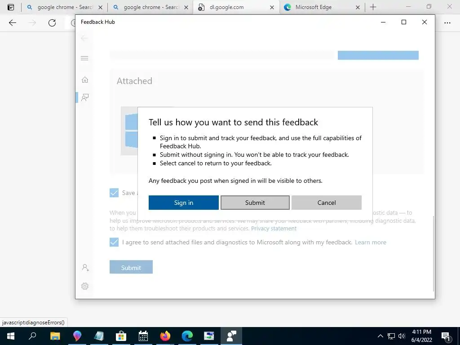Click the dimmed Submit button below checkboxes
The image size is (460, 345).
point(131,267)
